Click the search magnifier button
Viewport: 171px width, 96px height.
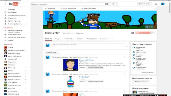(113, 4)
